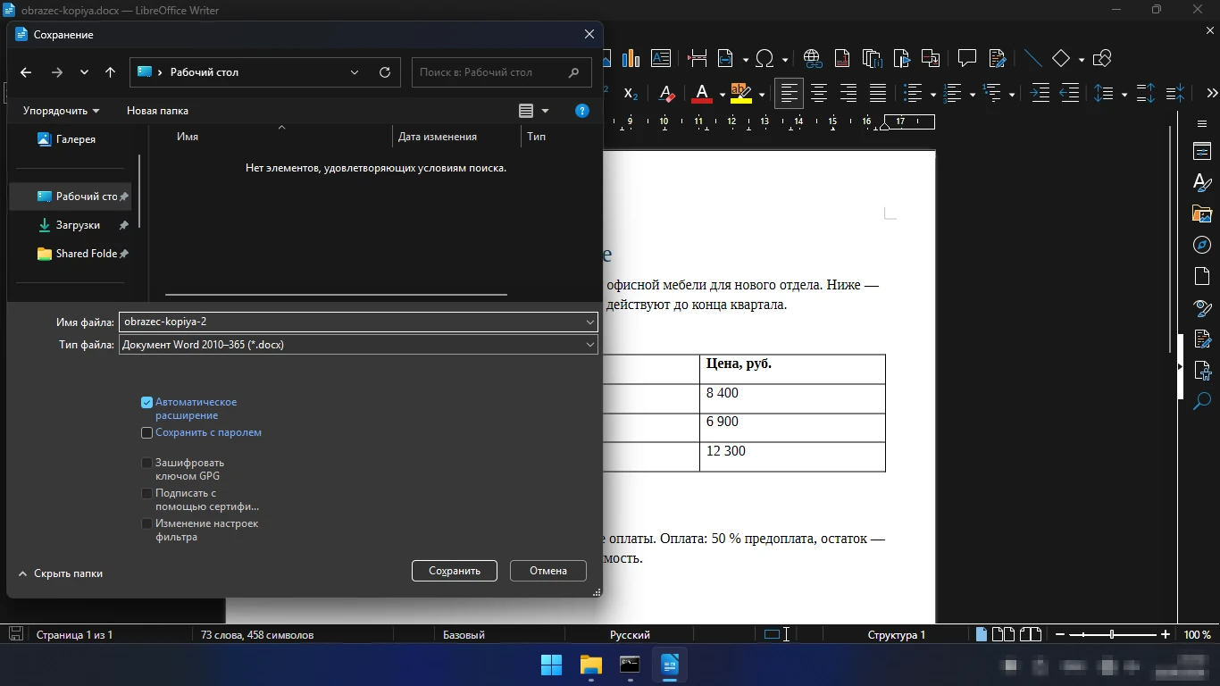Click the subscript X2 icon
This screenshot has width=1220, height=686.
click(x=631, y=93)
